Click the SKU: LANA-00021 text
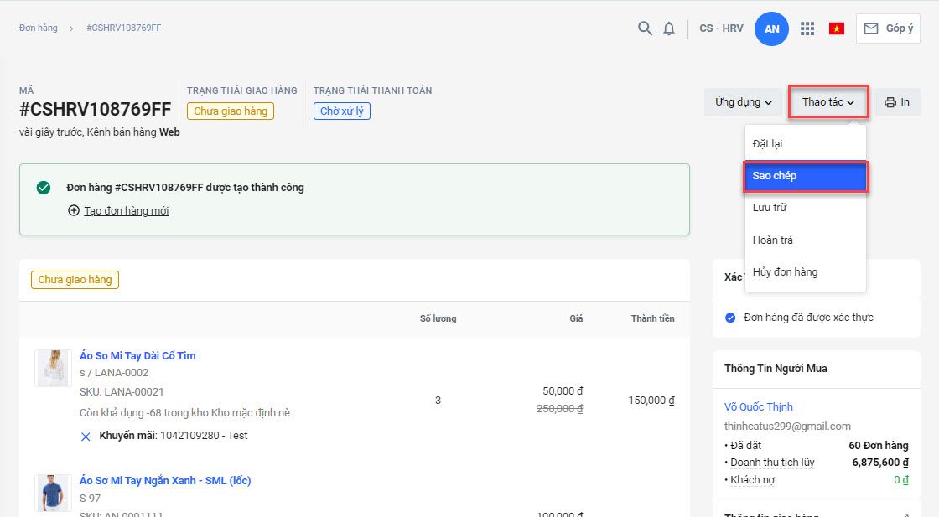This screenshot has height=517, width=939. coord(122,392)
